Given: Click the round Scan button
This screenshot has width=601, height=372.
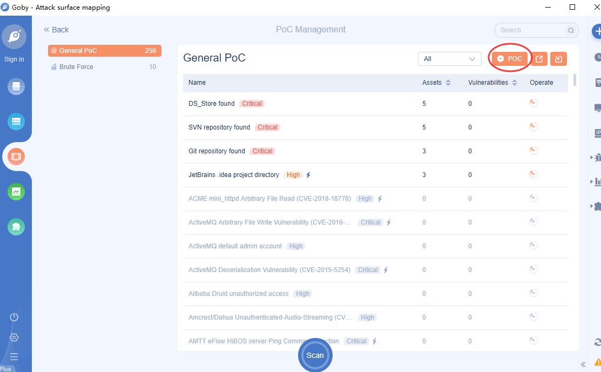Looking at the screenshot, I should point(315,355).
